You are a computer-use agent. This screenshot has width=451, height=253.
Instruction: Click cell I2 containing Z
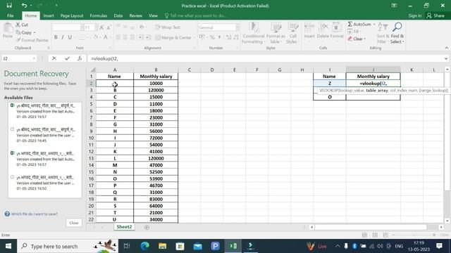tap(330, 83)
